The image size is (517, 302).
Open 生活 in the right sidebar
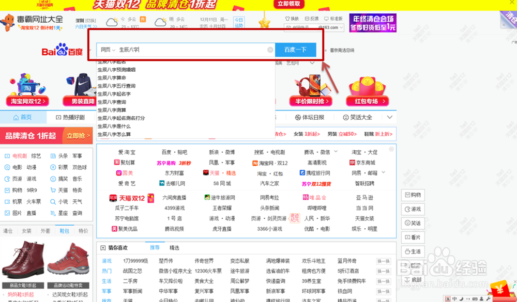[413, 251]
